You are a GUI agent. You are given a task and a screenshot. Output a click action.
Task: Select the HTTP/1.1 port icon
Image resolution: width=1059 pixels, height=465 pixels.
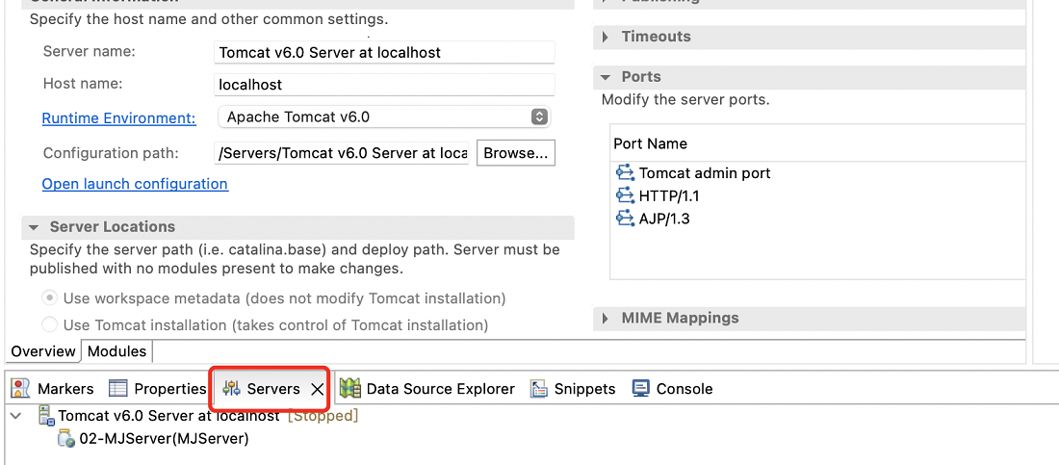point(625,195)
